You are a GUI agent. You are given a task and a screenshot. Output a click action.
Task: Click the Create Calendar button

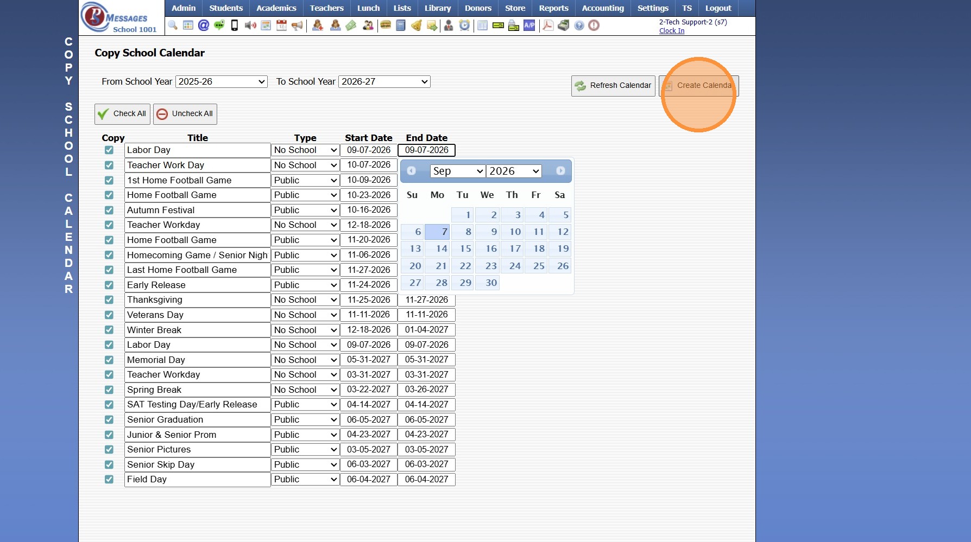[699, 86]
